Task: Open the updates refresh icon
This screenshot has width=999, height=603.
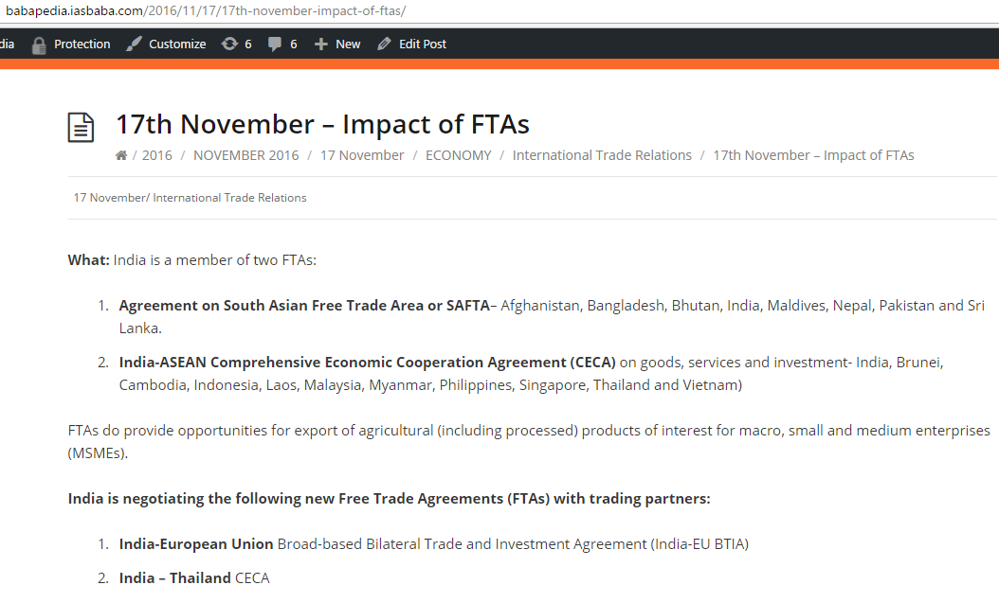Action: 229,44
